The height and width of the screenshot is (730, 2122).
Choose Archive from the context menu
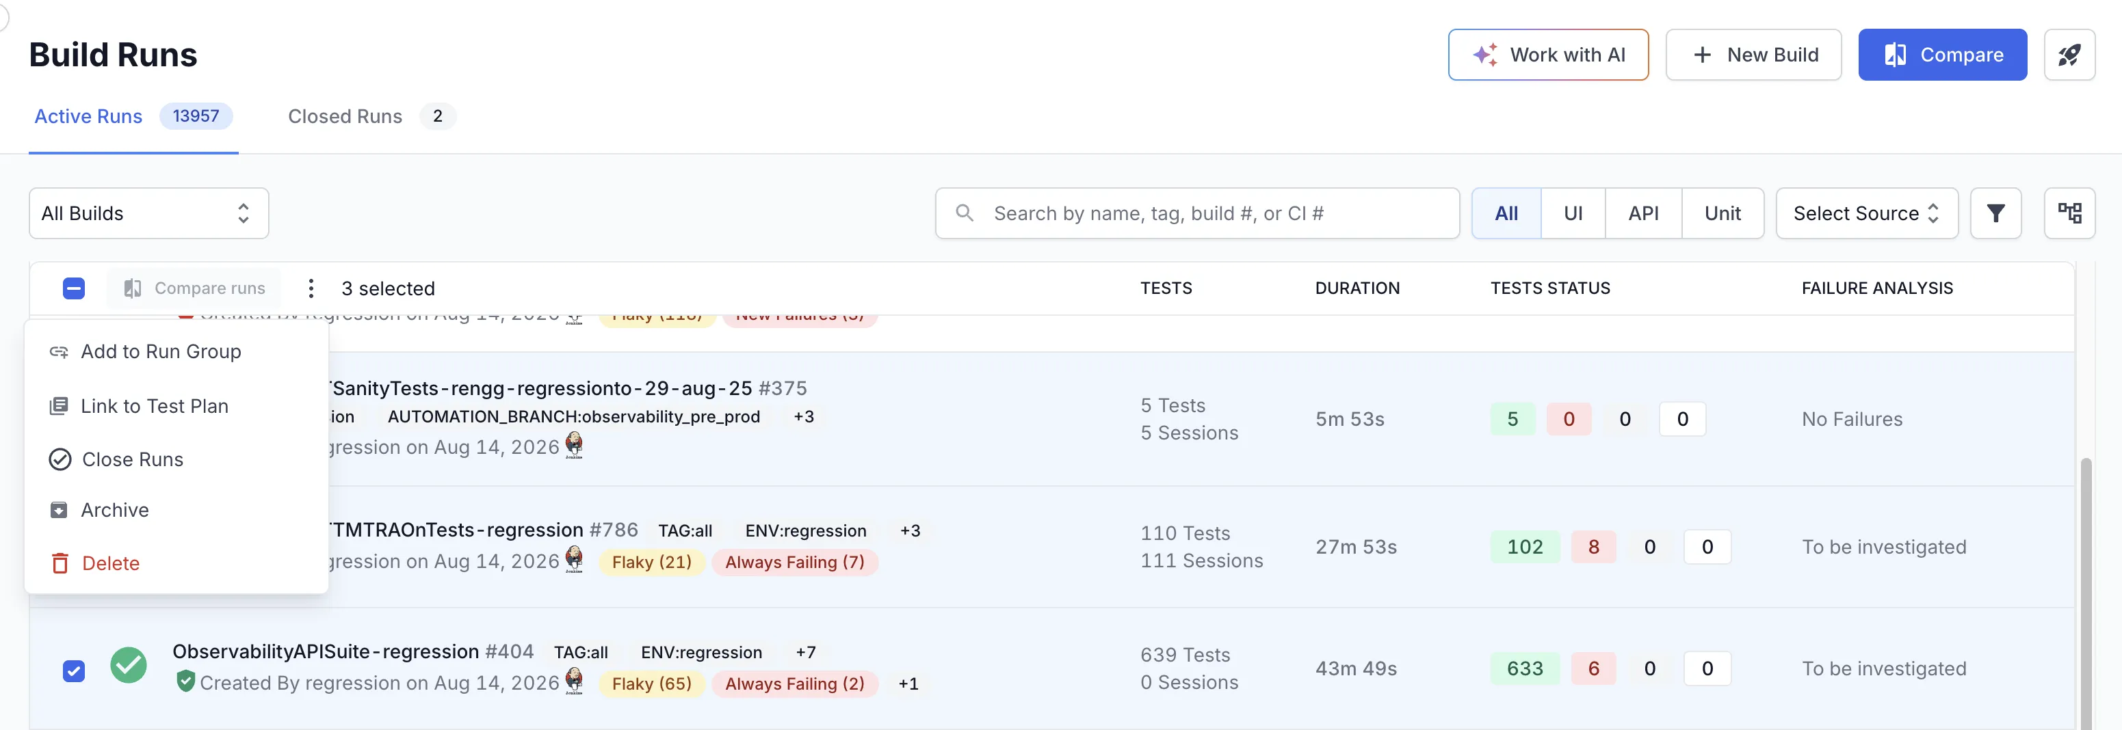coord(114,509)
